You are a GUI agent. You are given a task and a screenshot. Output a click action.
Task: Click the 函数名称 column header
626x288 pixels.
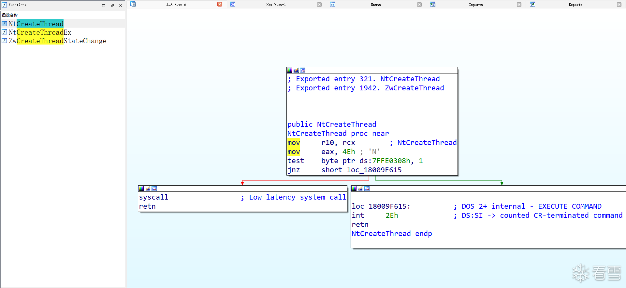(x=10, y=15)
